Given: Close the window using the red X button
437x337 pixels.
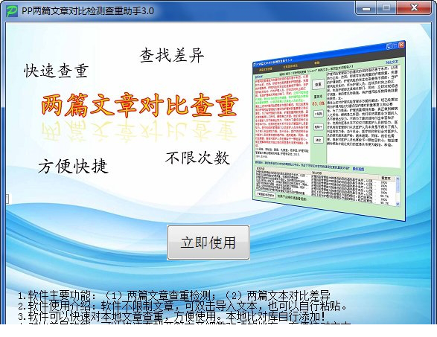Looking at the screenshot, I should tap(414, 8).
